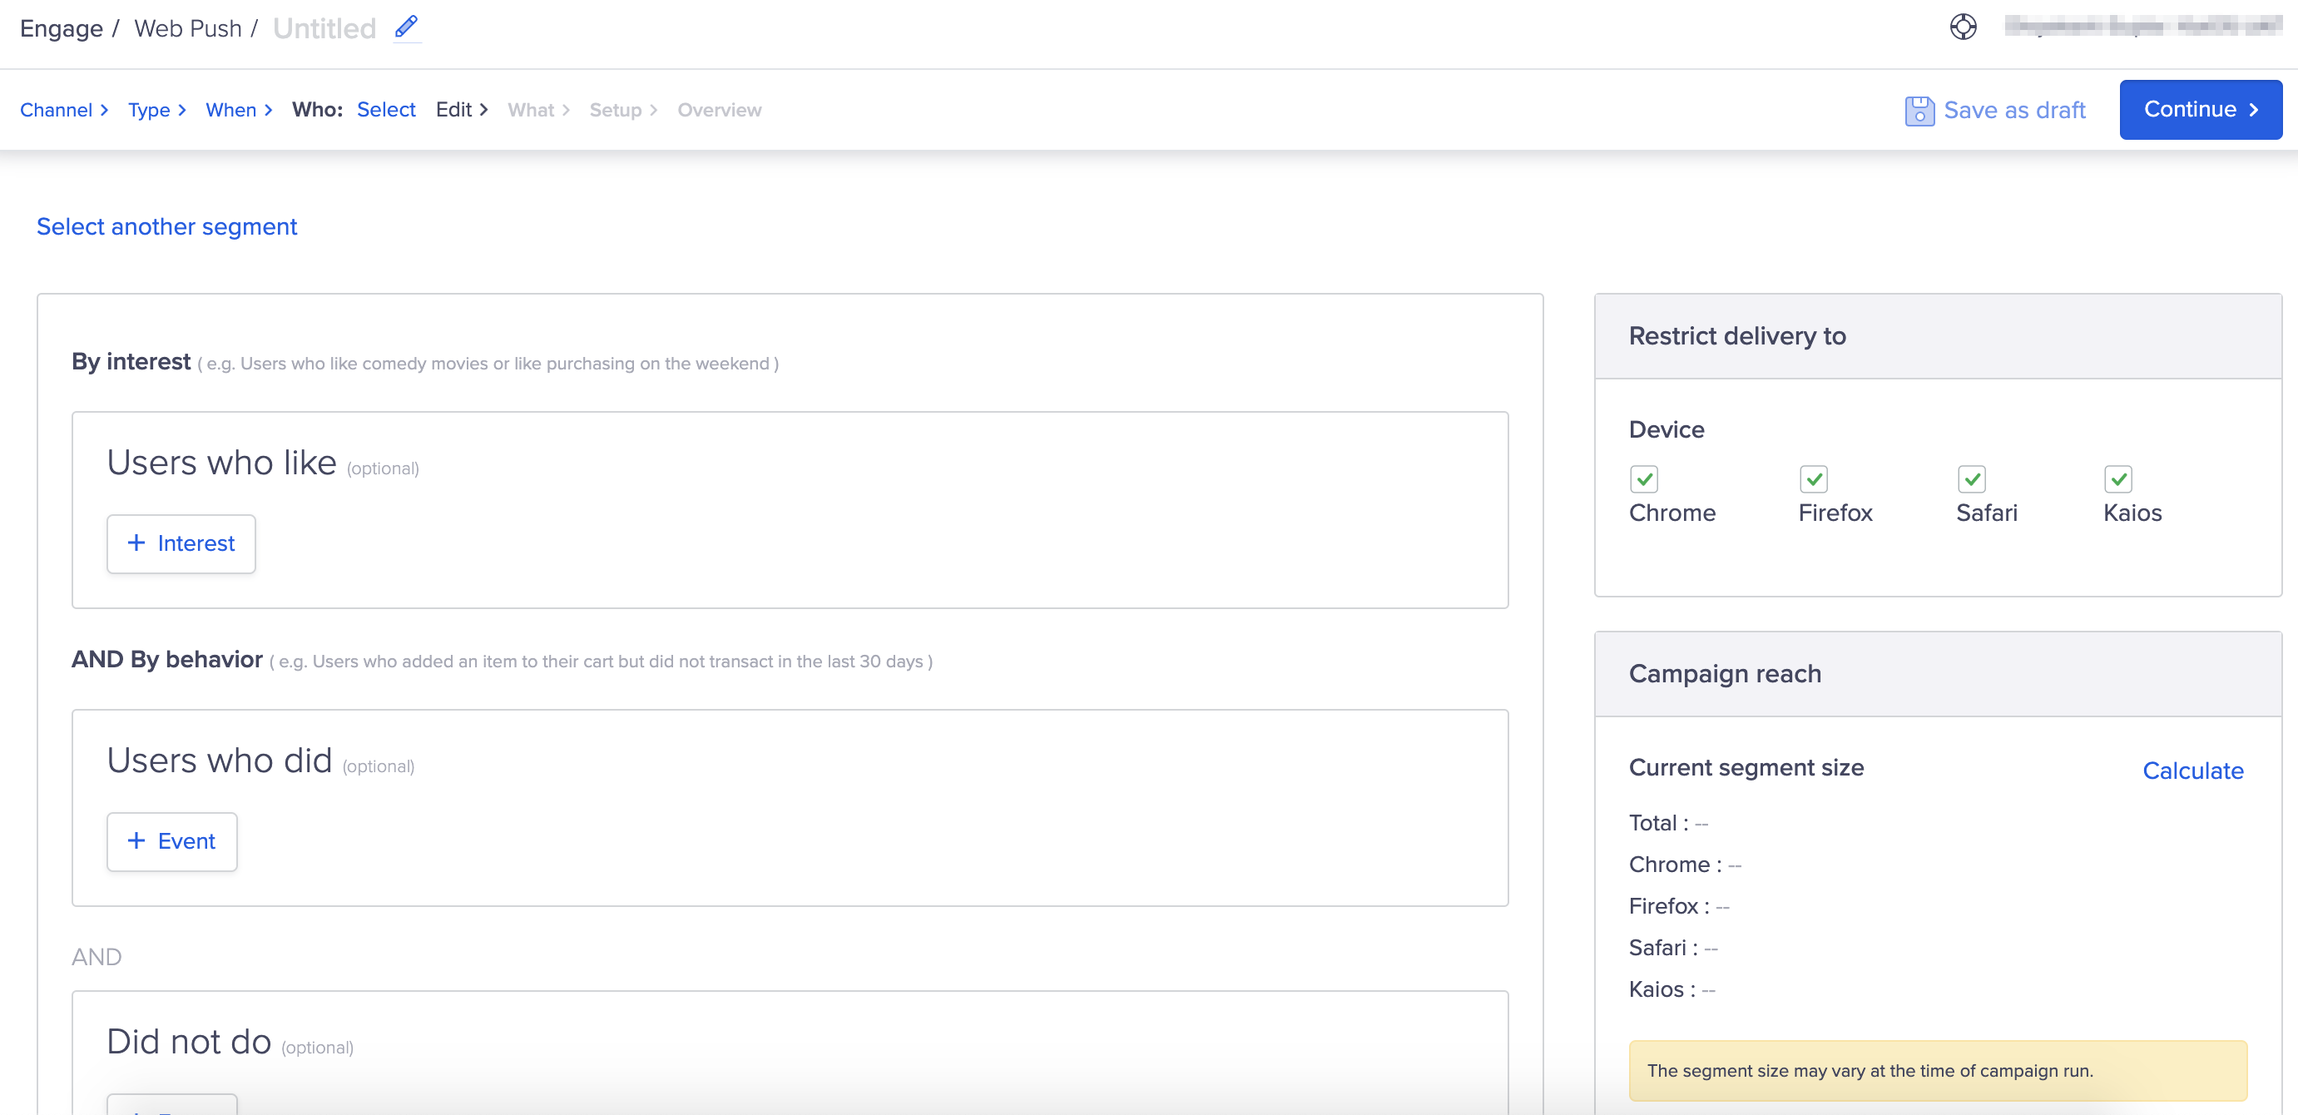This screenshot has height=1115, width=2298.
Task: Uncheck the Firefox device checkbox
Action: [1813, 479]
